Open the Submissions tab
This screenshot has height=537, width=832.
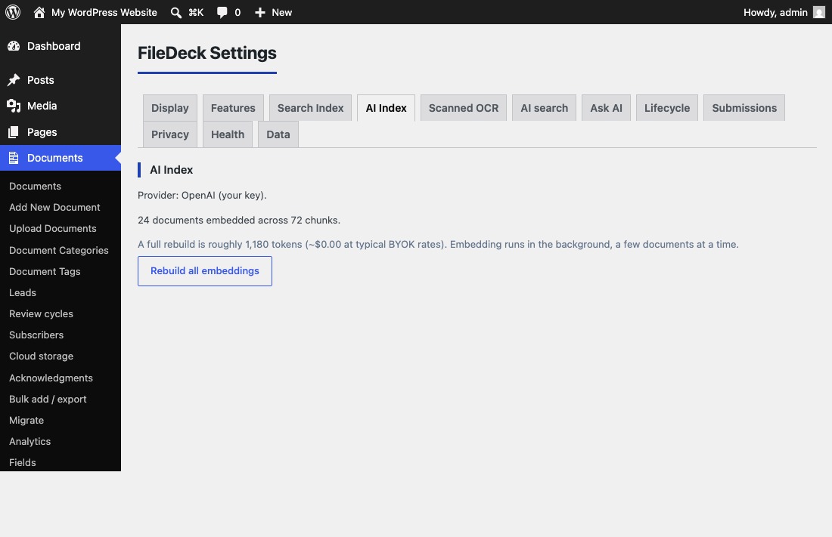[x=744, y=107]
